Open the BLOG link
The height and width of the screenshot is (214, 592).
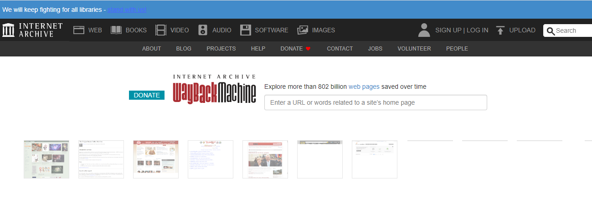(184, 49)
